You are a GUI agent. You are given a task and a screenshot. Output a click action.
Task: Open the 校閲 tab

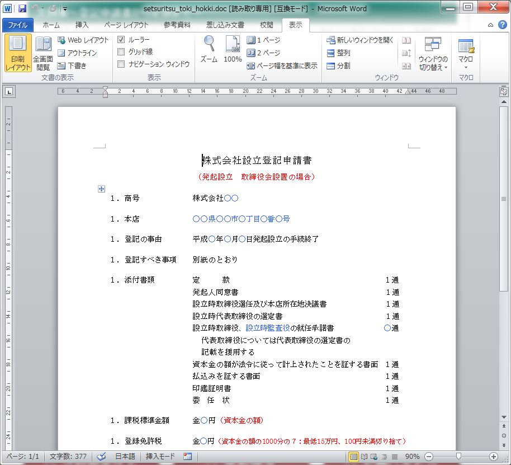point(266,25)
